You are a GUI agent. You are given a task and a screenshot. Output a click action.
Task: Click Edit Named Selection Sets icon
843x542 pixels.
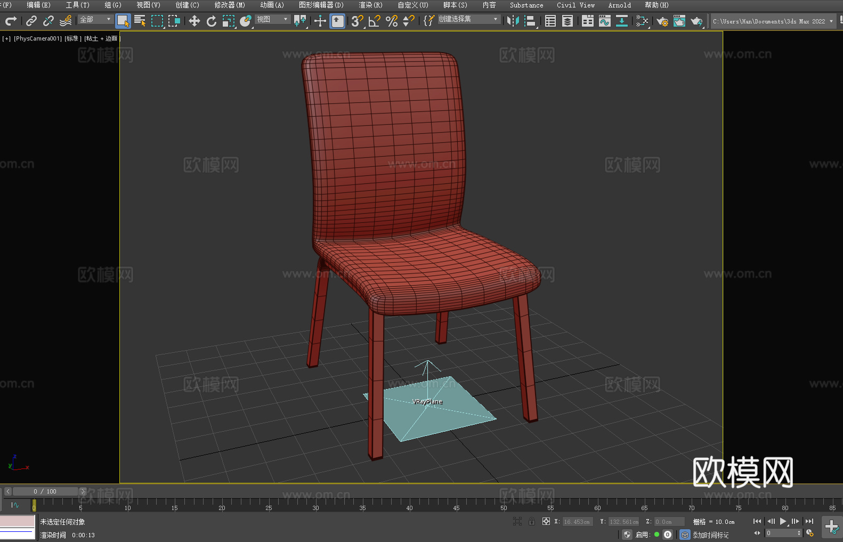coord(428,21)
